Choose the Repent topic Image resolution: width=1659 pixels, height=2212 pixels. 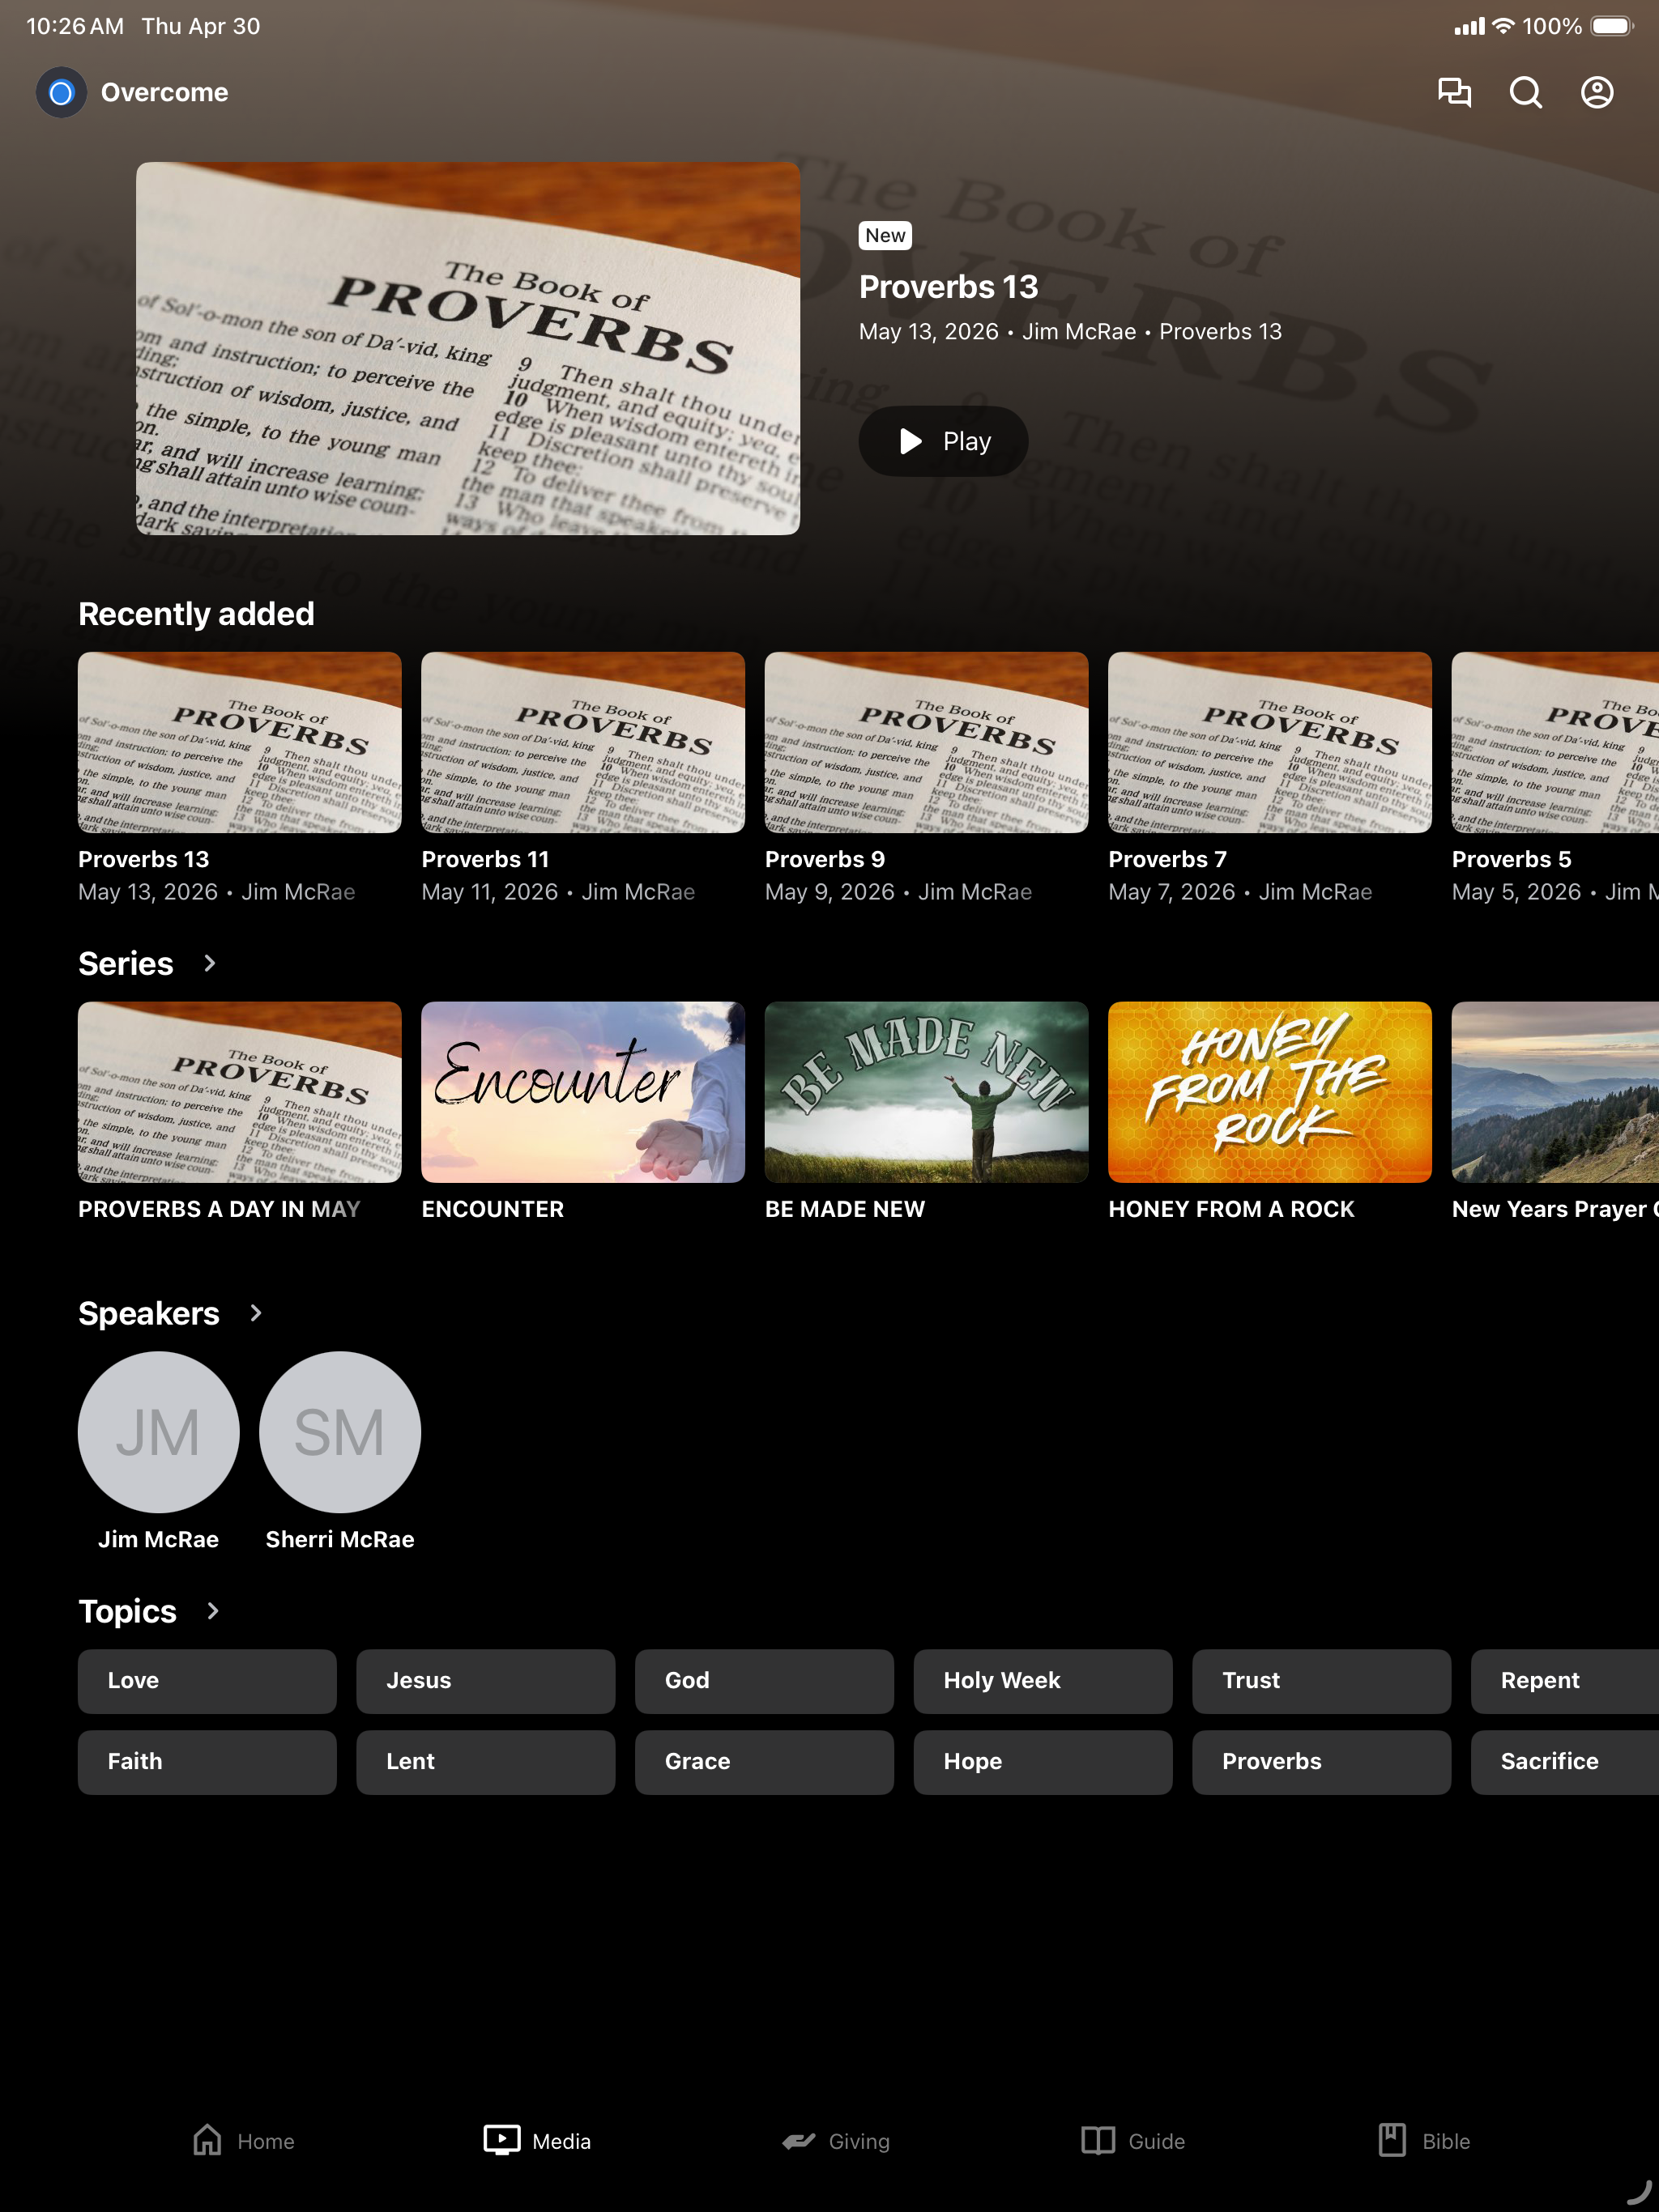click(1565, 1681)
